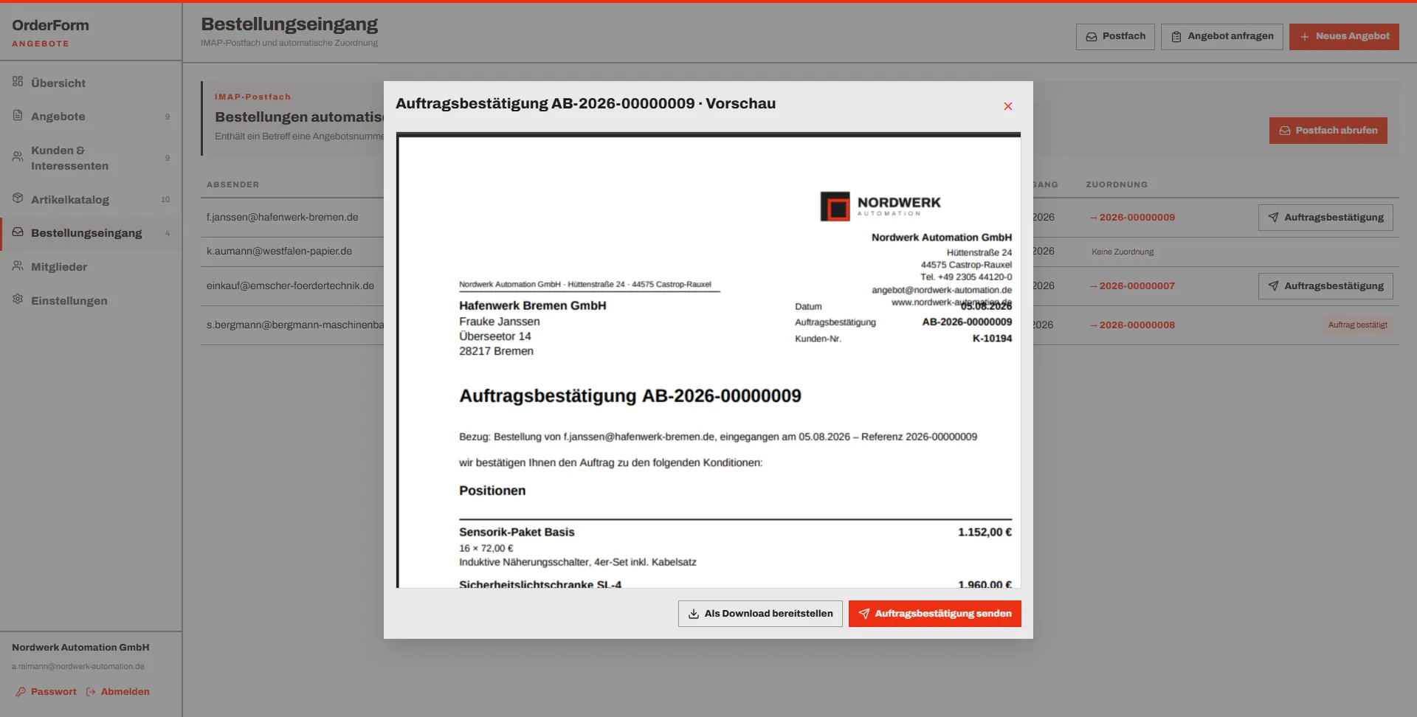Open assignment link 2026-00000007
This screenshot has height=717, width=1417.
point(1133,286)
